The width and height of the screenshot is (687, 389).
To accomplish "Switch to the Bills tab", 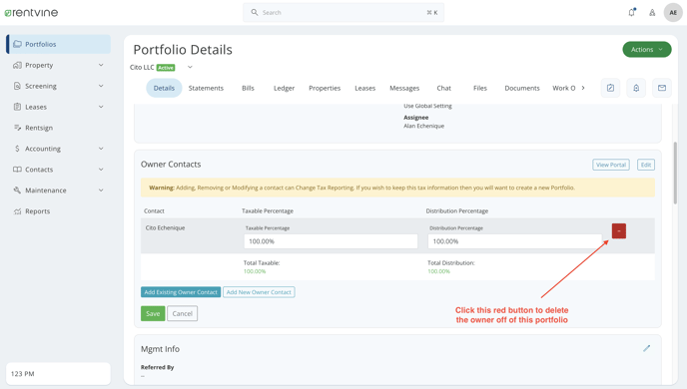I will (248, 88).
